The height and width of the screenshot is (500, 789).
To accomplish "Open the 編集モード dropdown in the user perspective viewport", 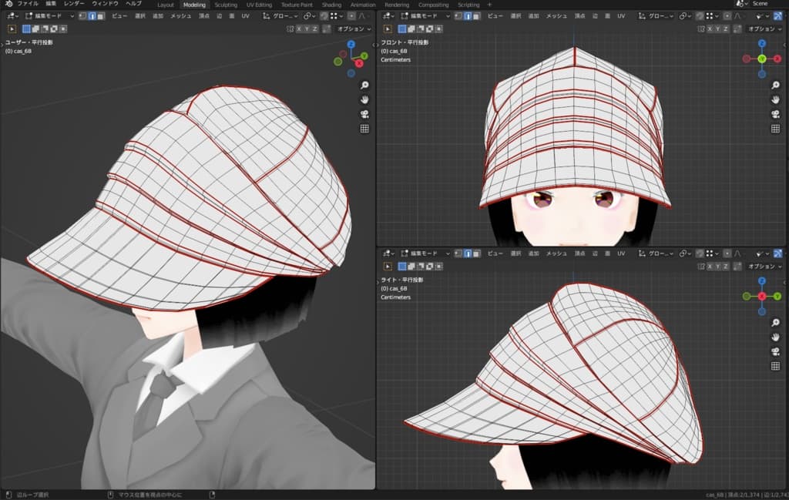I will pyautogui.click(x=49, y=15).
